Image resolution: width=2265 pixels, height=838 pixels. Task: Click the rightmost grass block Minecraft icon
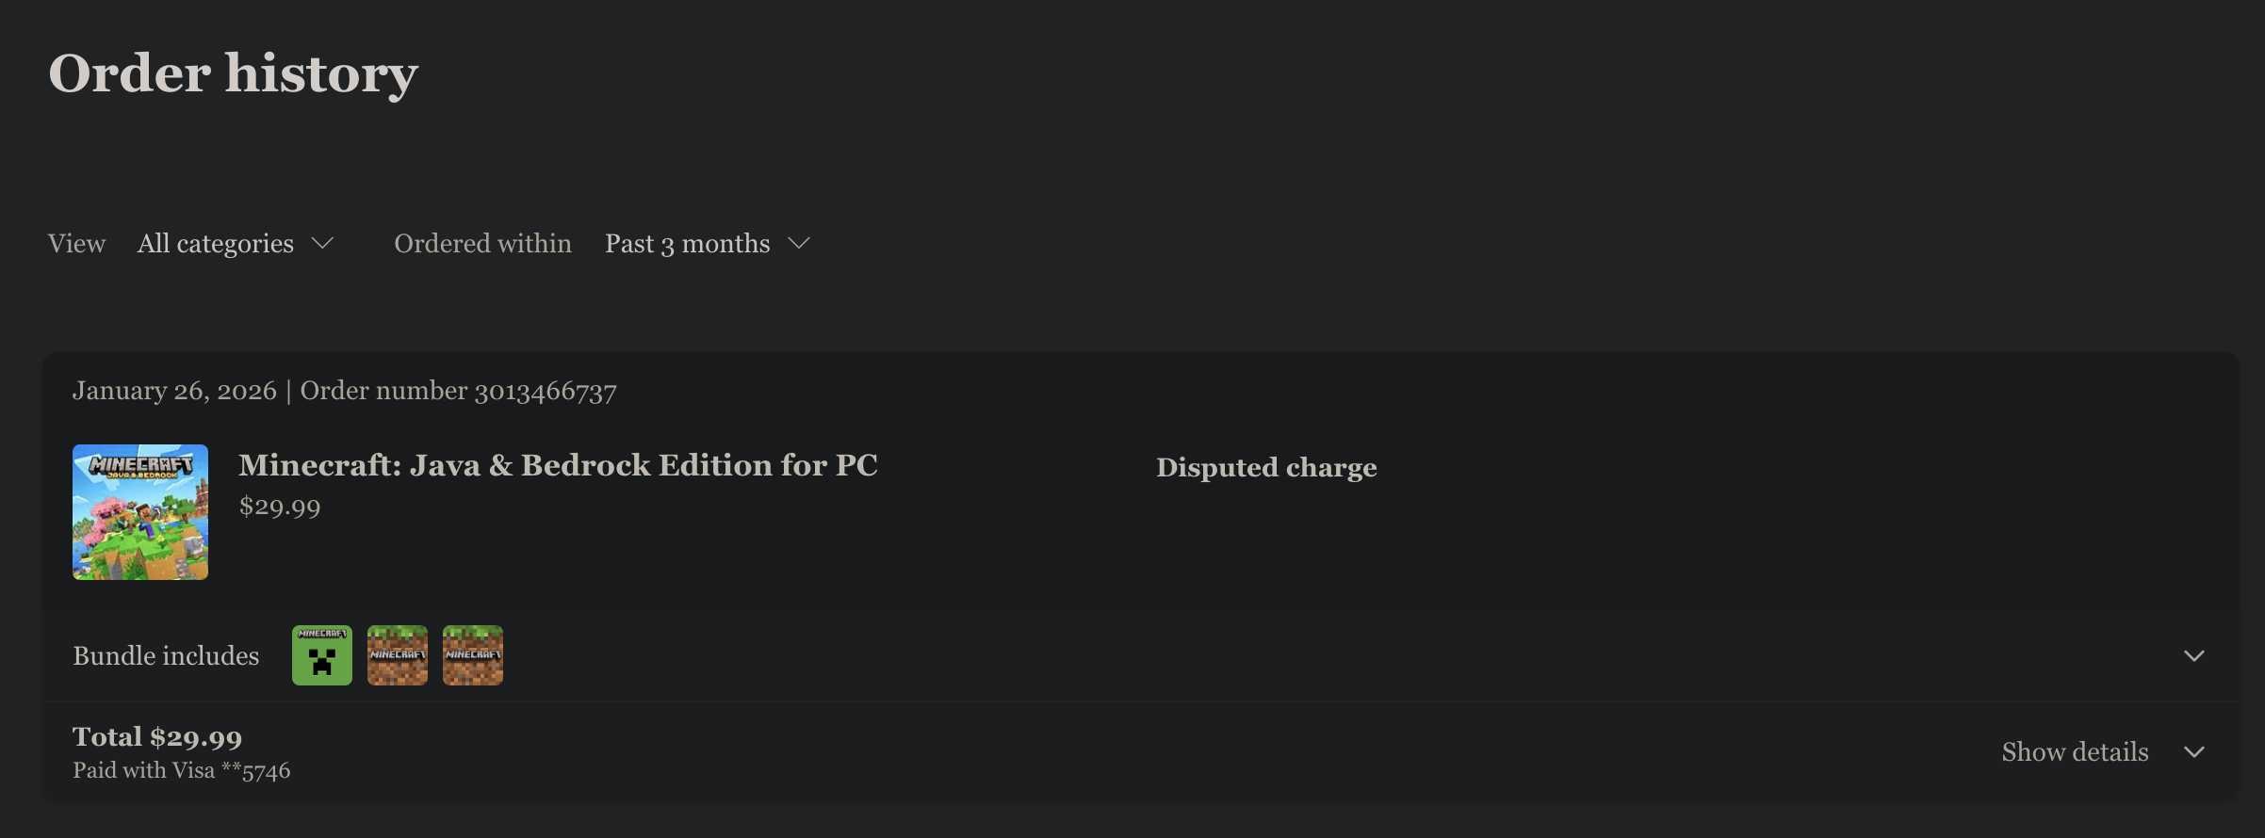point(472,654)
